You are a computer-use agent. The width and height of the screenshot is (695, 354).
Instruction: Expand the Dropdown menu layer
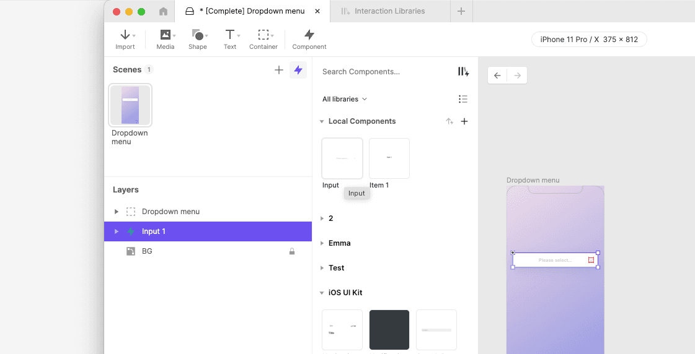(x=117, y=212)
